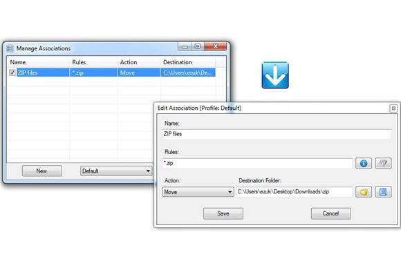Maximize the Manage Associations window
The width and height of the screenshot is (401, 268).
(x=198, y=46)
